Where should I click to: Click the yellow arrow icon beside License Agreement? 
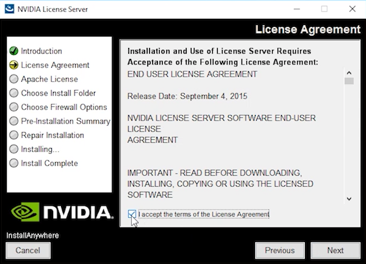(14, 65)
